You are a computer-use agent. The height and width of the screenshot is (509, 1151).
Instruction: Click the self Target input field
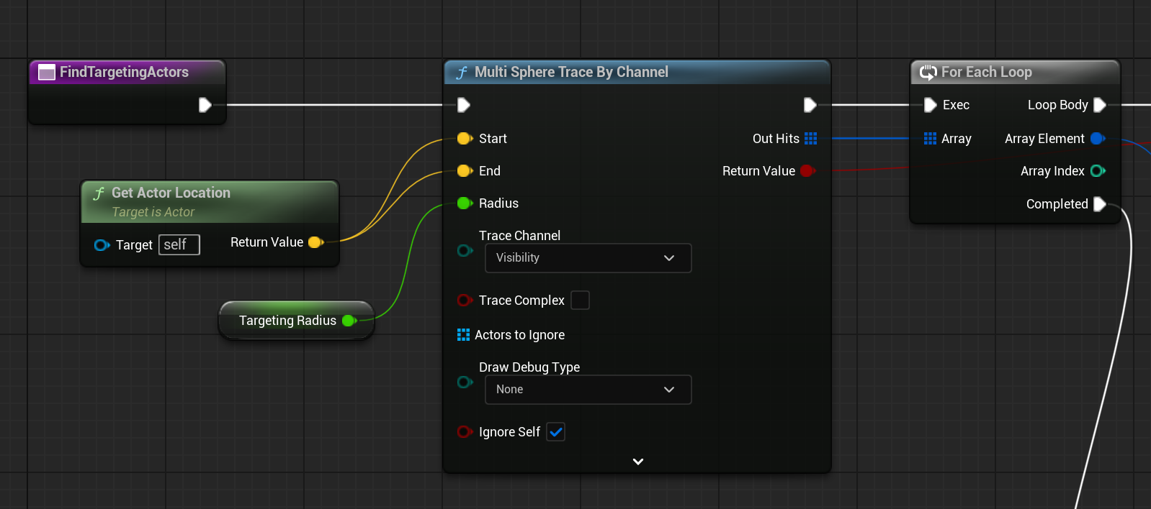(179, 245)
